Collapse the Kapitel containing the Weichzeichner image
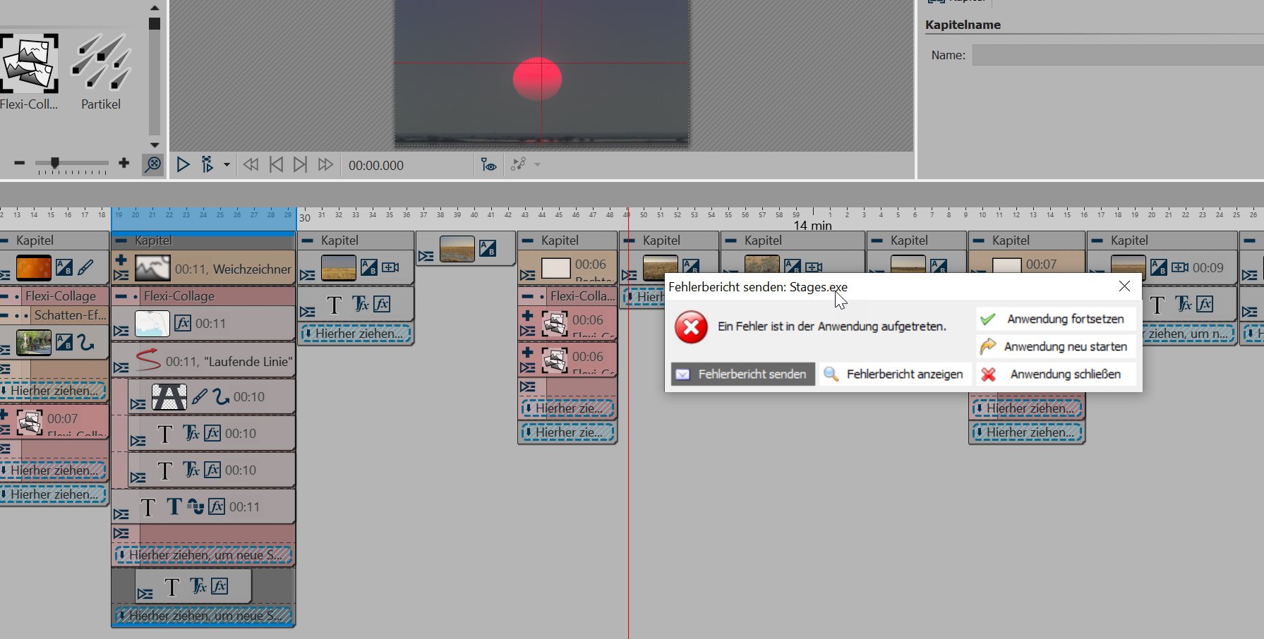The image size is (1264, 639). click(x=121, y=241)
